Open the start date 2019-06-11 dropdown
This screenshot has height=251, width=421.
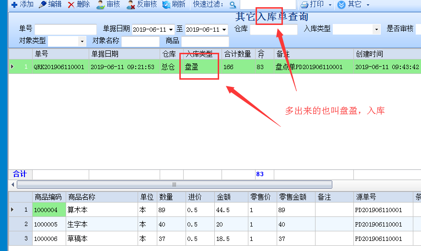point(171,30)
